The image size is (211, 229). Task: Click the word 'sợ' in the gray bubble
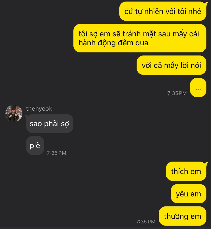click(65, 124)
